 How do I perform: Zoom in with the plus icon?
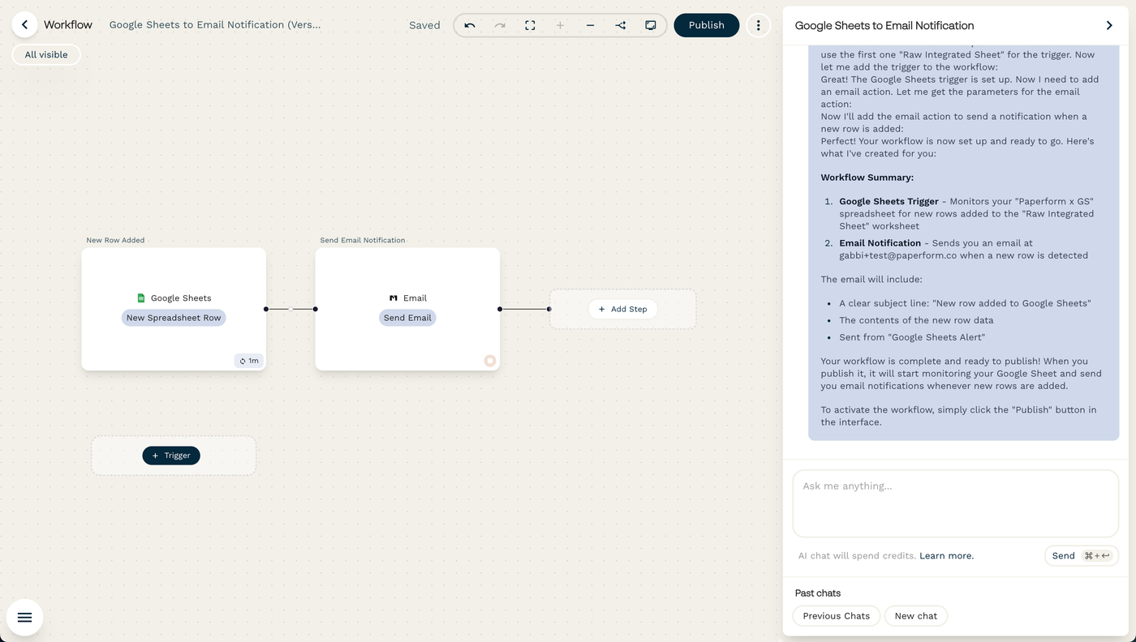560,25
